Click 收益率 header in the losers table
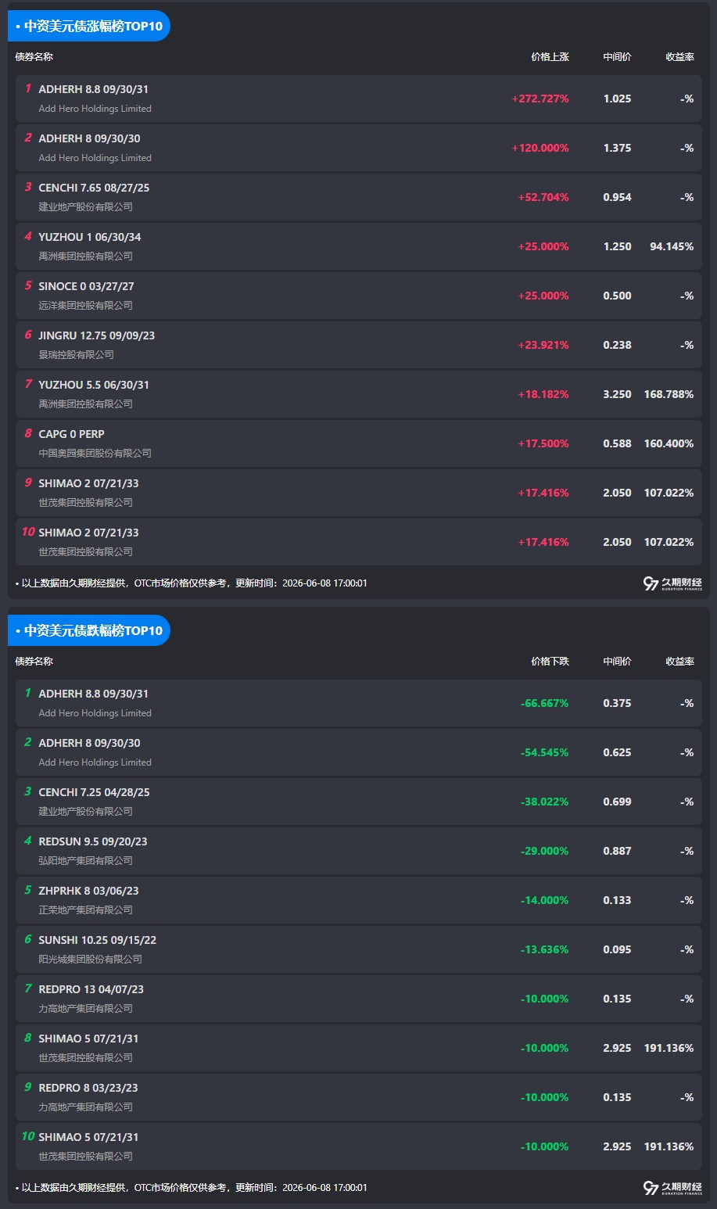 pos(679,662)
